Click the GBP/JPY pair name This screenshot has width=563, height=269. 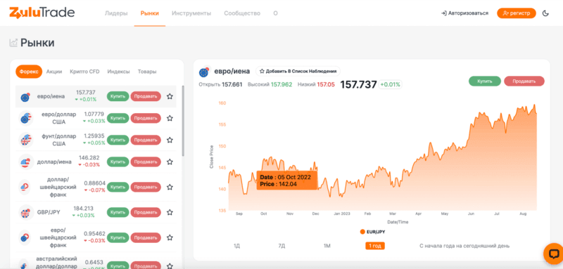point(49,212)
